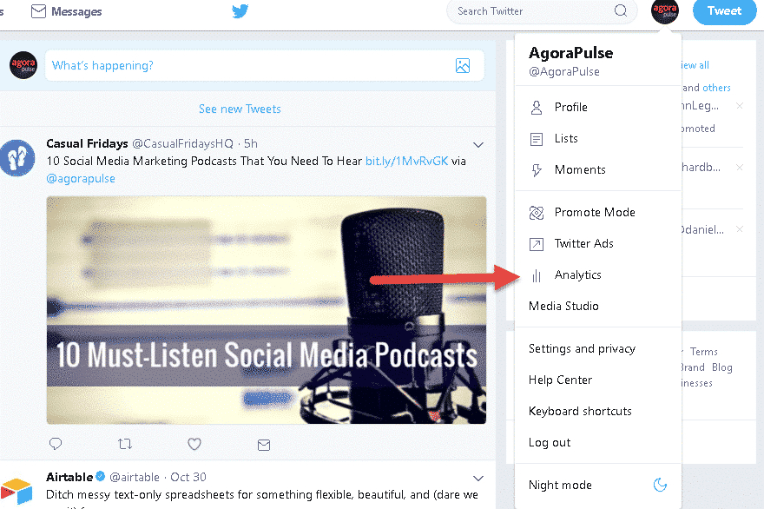
Task: Load See new Tweets
Action: coord(240,109)
